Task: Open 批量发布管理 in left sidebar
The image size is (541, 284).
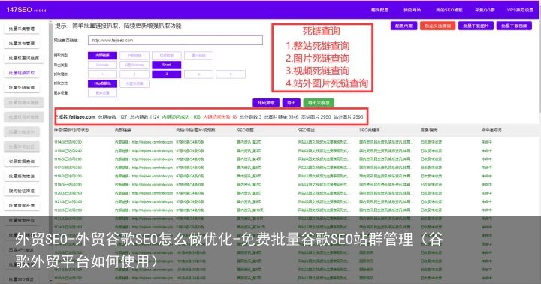Action: (x=22, y=44)
